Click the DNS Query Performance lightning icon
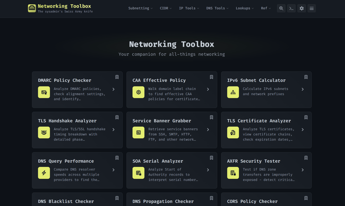Screen dimensions: 345x206 coord(44,173)
